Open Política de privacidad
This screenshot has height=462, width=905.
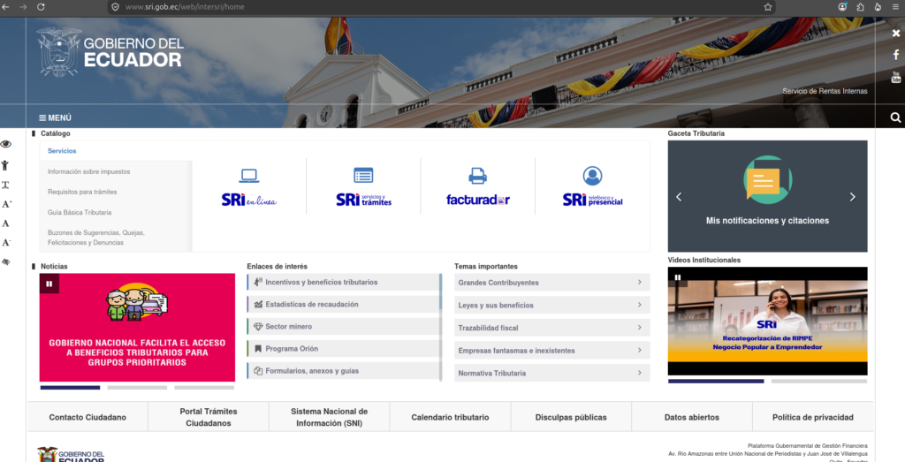(813, 417)
